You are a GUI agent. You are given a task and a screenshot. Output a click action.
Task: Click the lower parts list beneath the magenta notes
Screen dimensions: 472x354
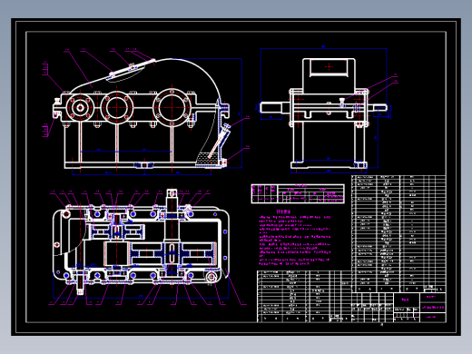pyautogui.click(x=304, y=296)
